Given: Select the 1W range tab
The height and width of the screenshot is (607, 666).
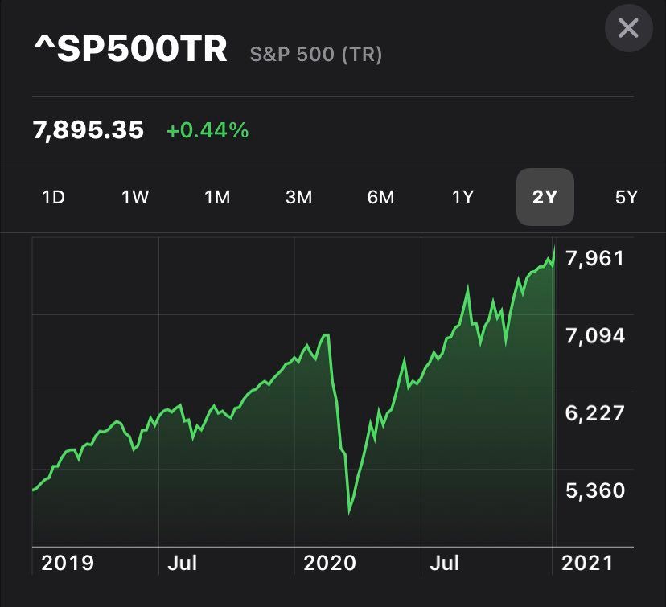Looking at the screenshot, I should click(135, 197).
